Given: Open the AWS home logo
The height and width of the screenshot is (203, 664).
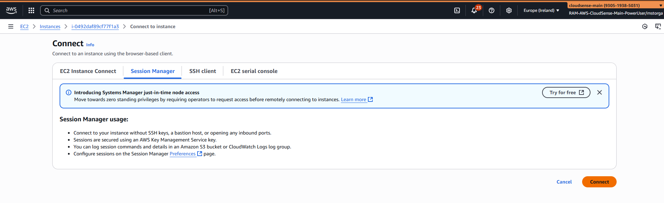Looking at the screenshot, I should [x=11, y=10].
